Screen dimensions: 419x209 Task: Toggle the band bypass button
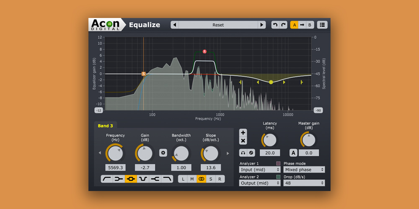pos(251,153)
